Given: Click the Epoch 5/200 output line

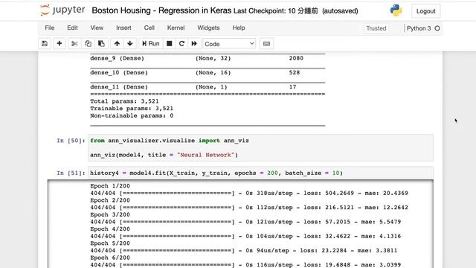Looking at the screenshot, I should pos(110,243).
